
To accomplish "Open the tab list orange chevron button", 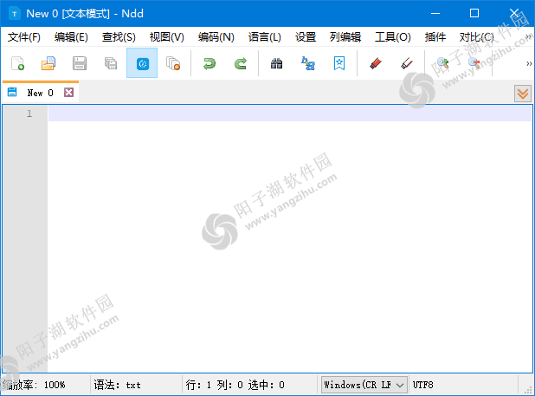I will 523,94.
